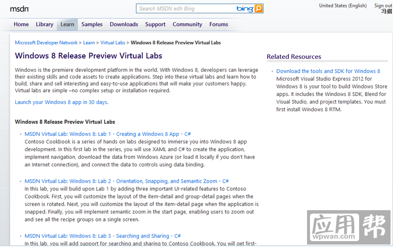This screenshot has width=393, height=247.
Task: Click United States (English) locale link
Action: pos(342,5)
